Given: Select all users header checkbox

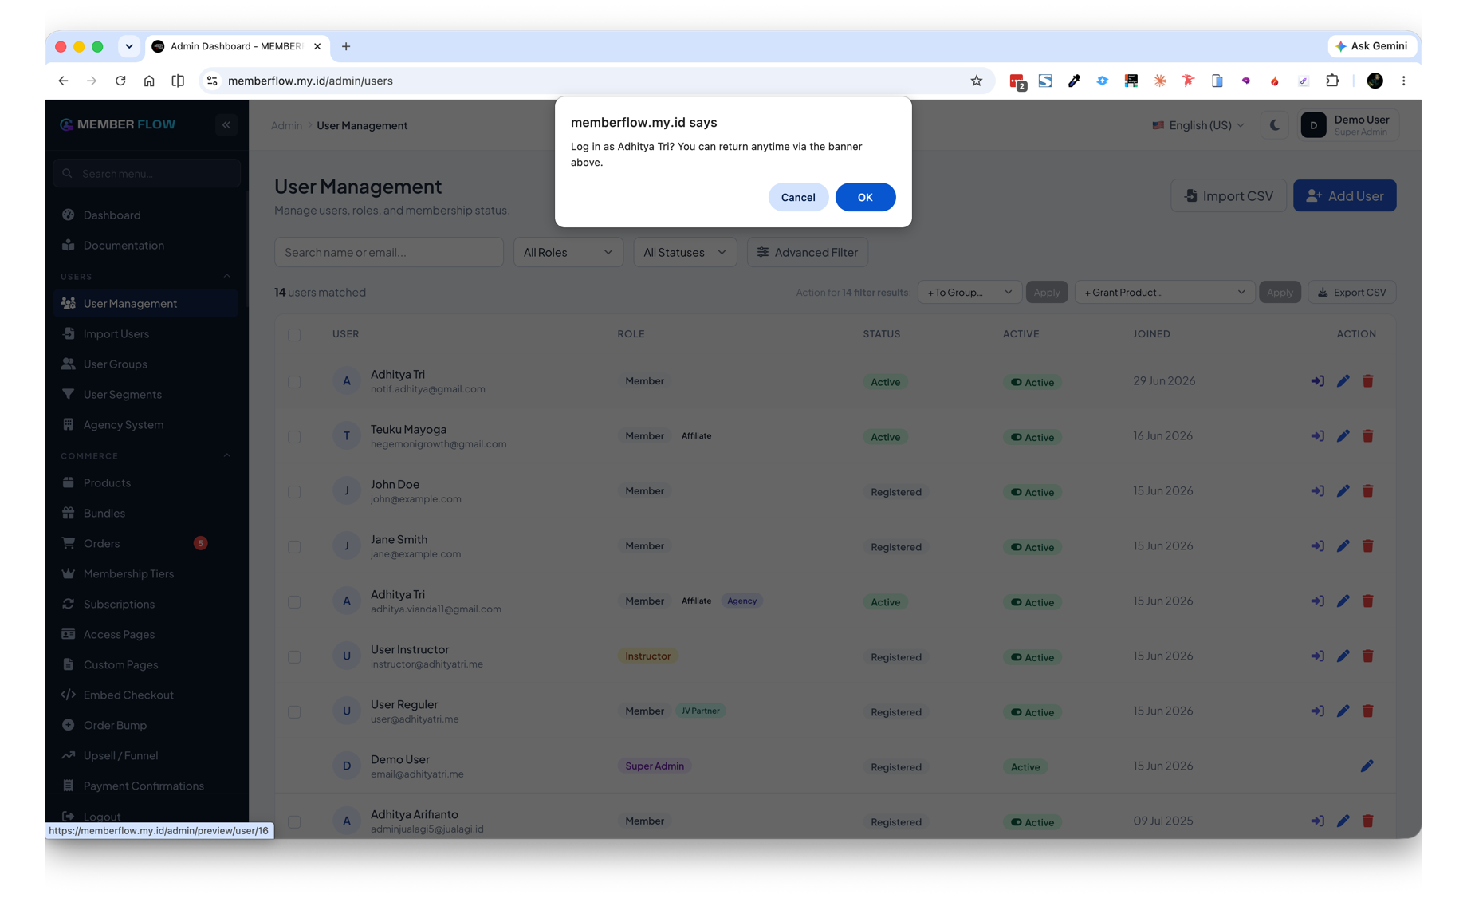Looking at the screenshot, I should 294,334.
